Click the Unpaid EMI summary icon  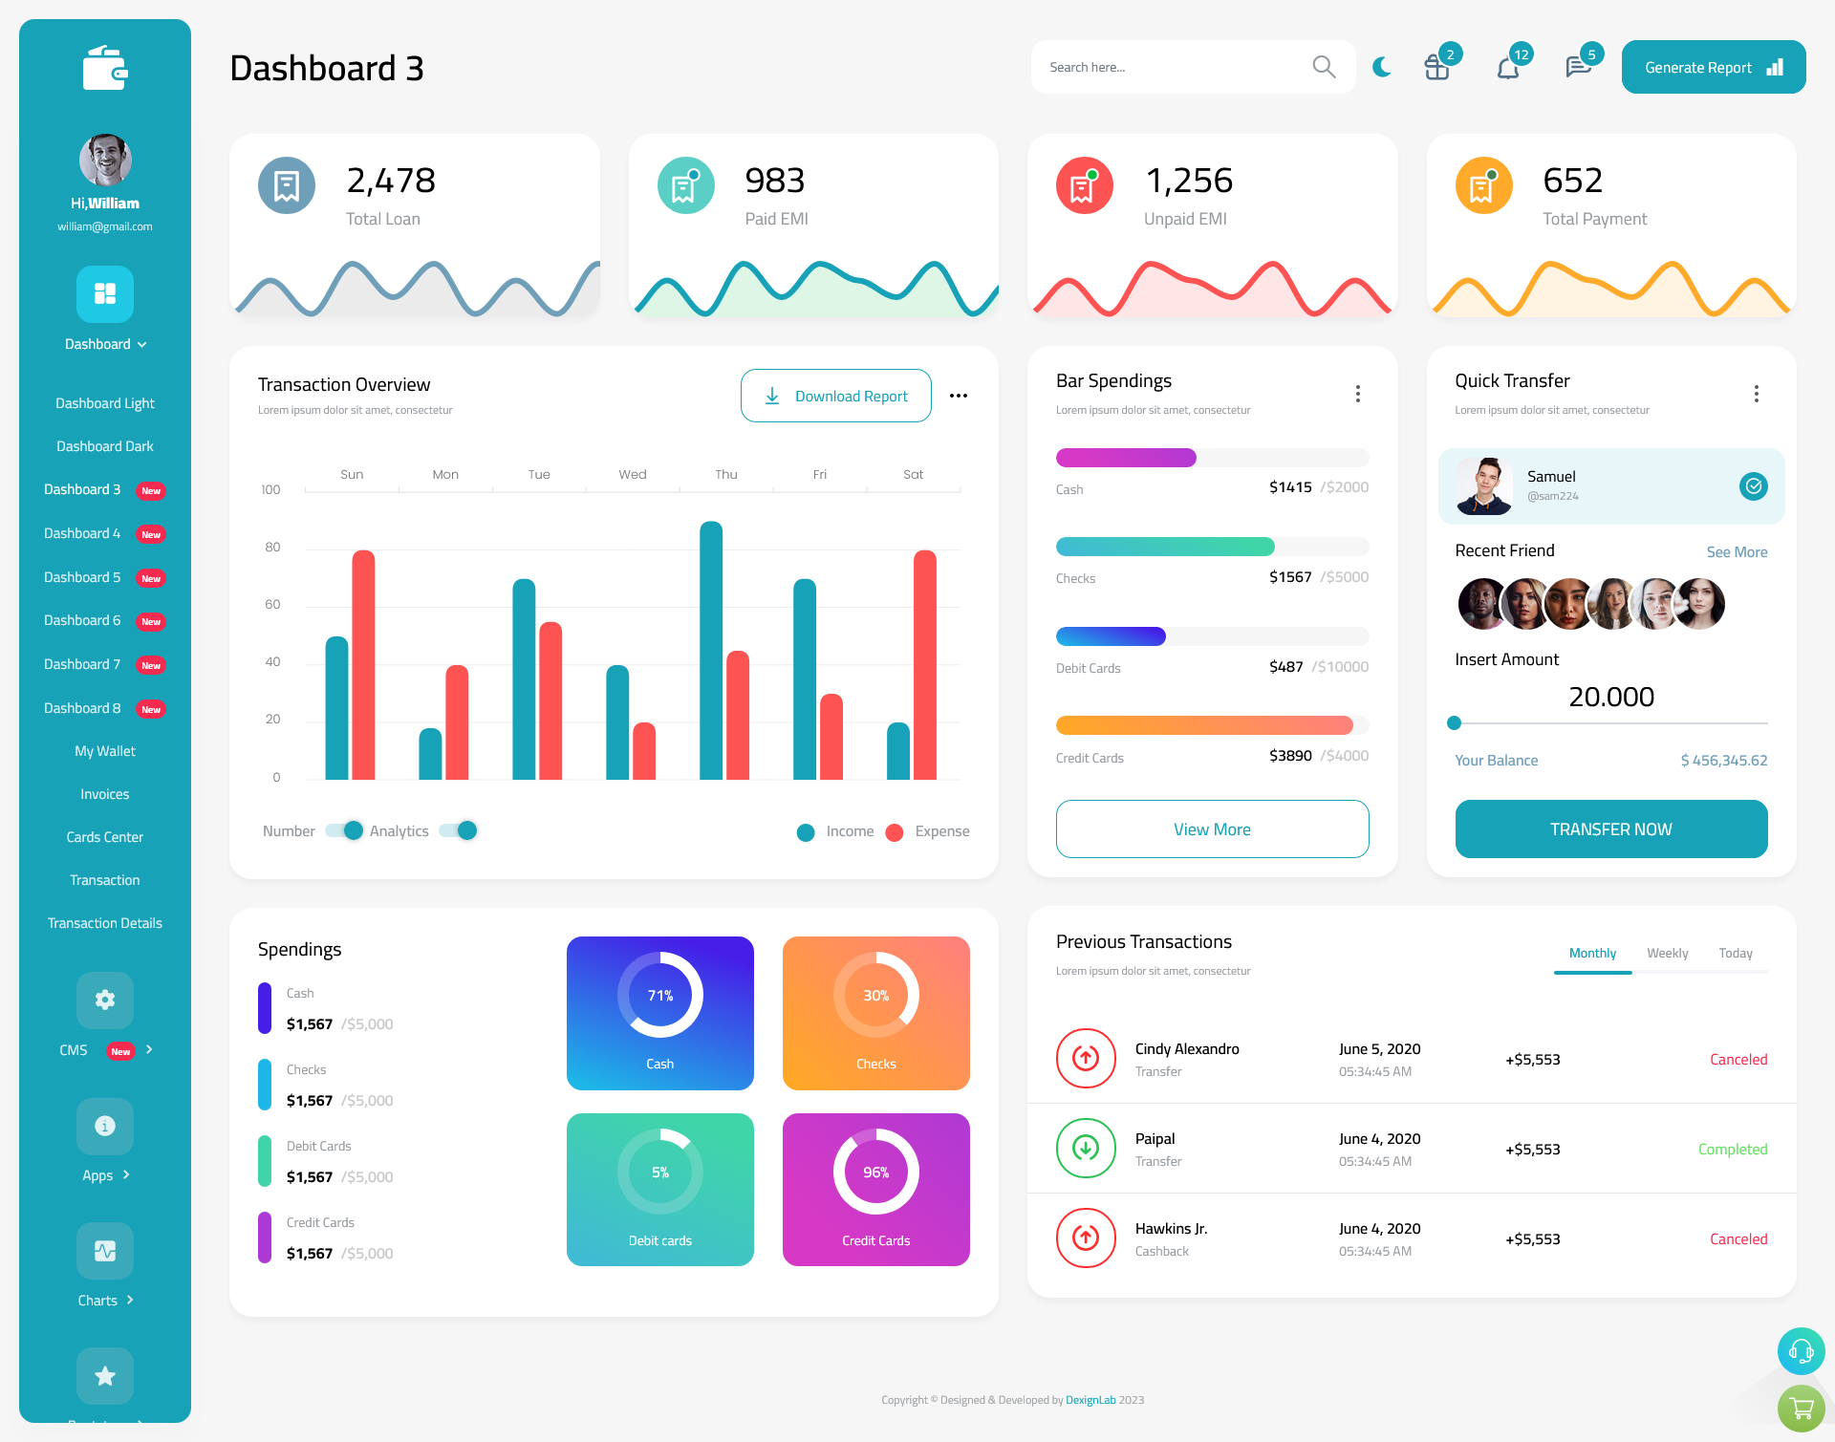(1081, 183)
